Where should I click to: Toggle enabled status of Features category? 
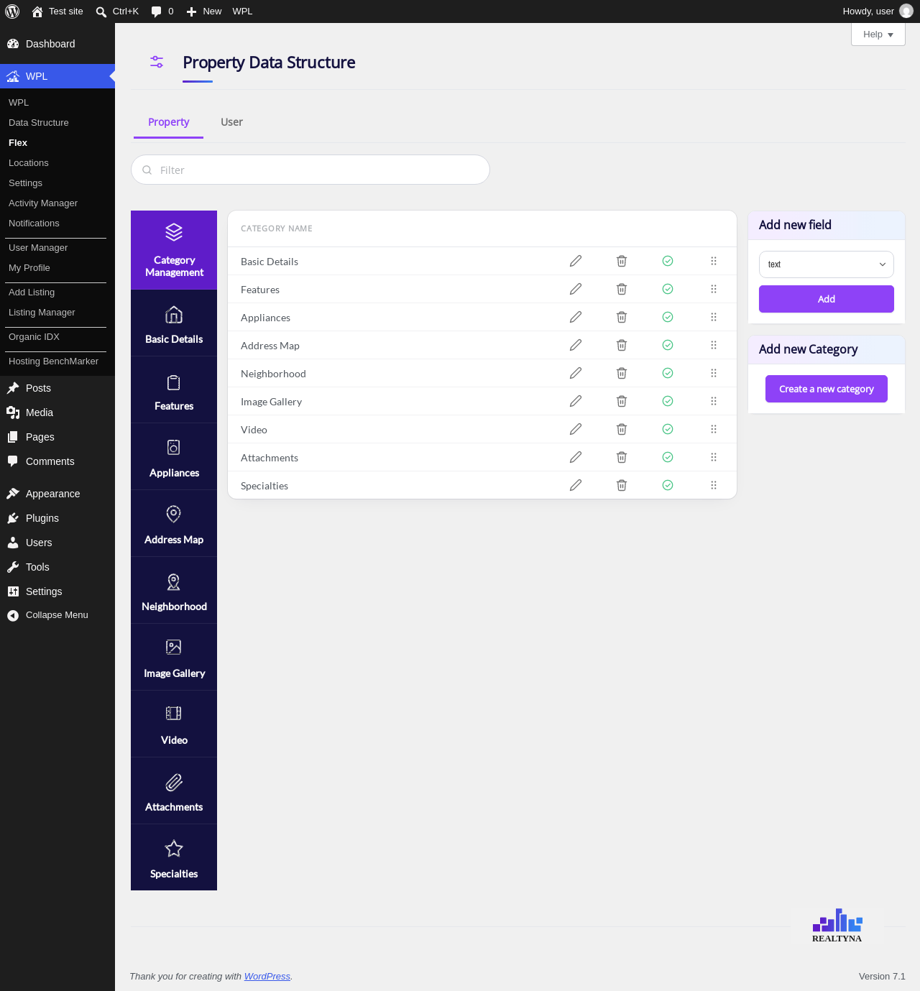click(668, 289)
